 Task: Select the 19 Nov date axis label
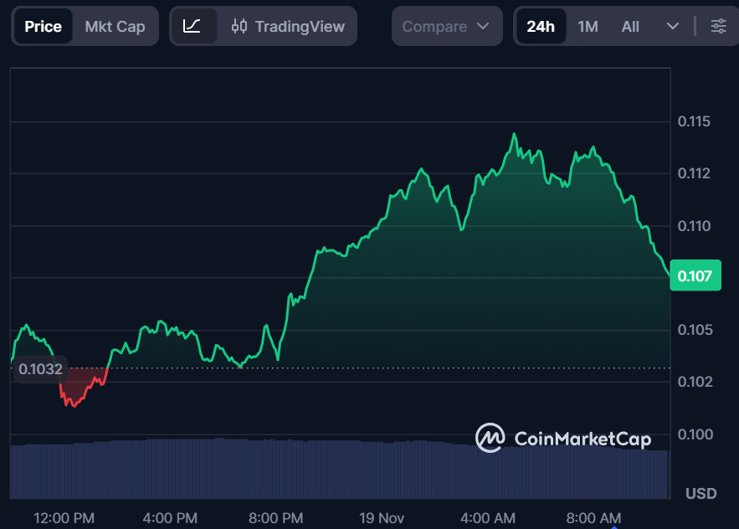pyautogui.click(x=382, y=517)
